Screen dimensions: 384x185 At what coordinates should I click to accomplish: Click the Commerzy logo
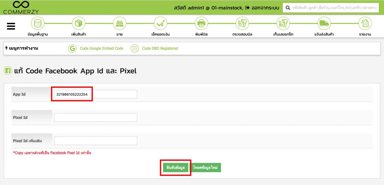pyautogui.click(x=21, y=7)
